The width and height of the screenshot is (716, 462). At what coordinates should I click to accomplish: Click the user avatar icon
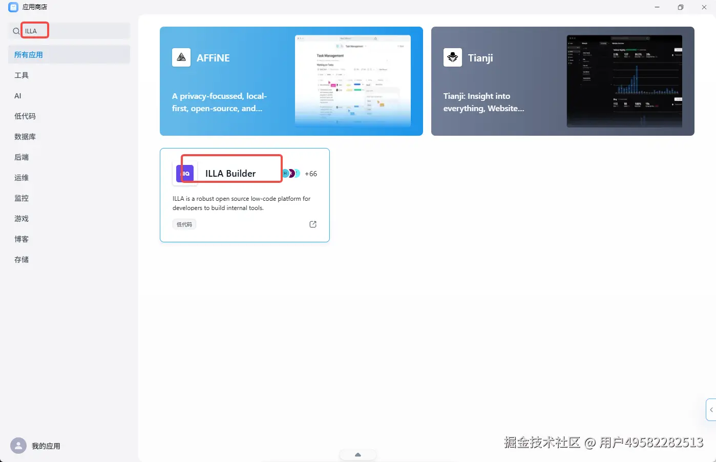18,446
